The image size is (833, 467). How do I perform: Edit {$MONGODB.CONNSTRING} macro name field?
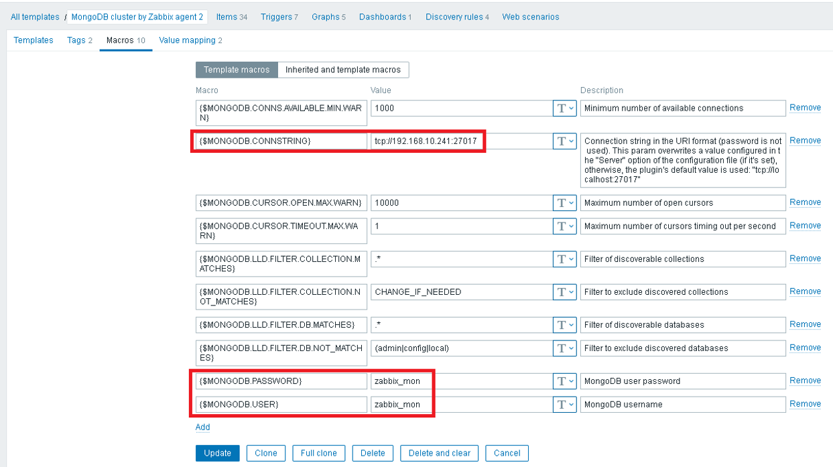[281, 141]
